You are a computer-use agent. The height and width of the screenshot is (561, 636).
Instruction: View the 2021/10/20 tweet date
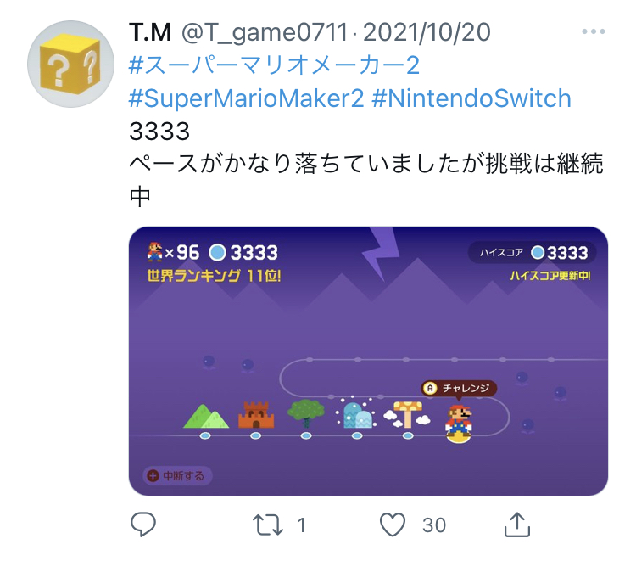click(427, 32)
